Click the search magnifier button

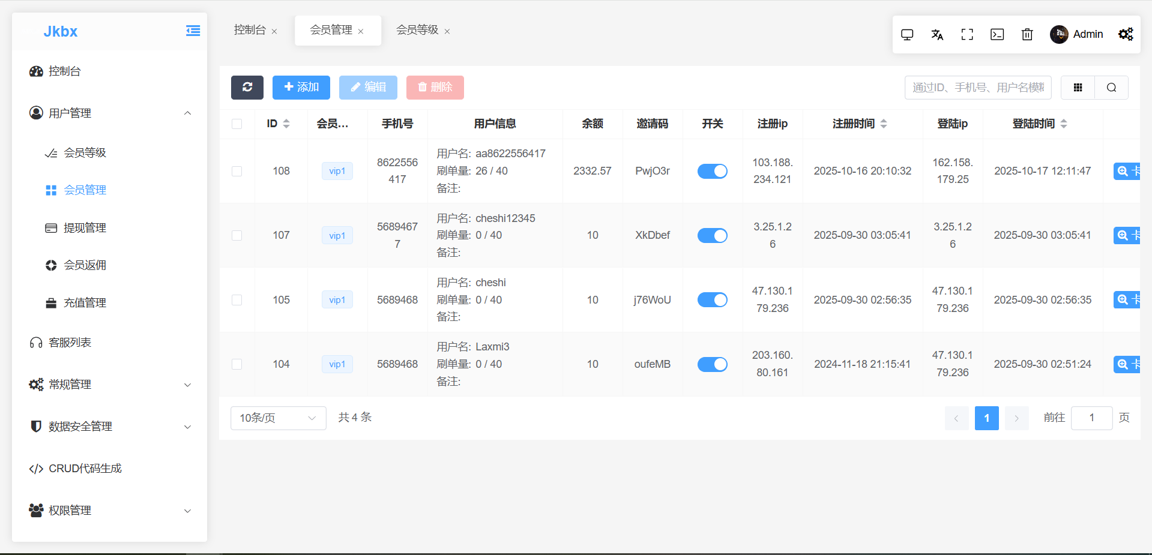(1111, 88)
